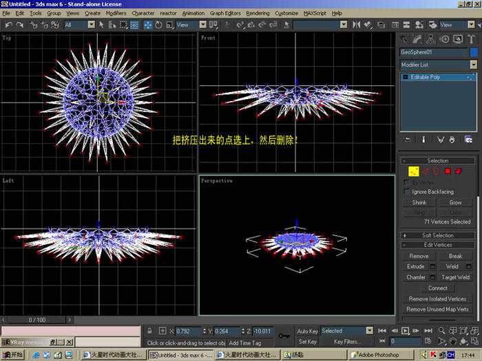Switch to Polygon sub-object level

tap(448, 171)
